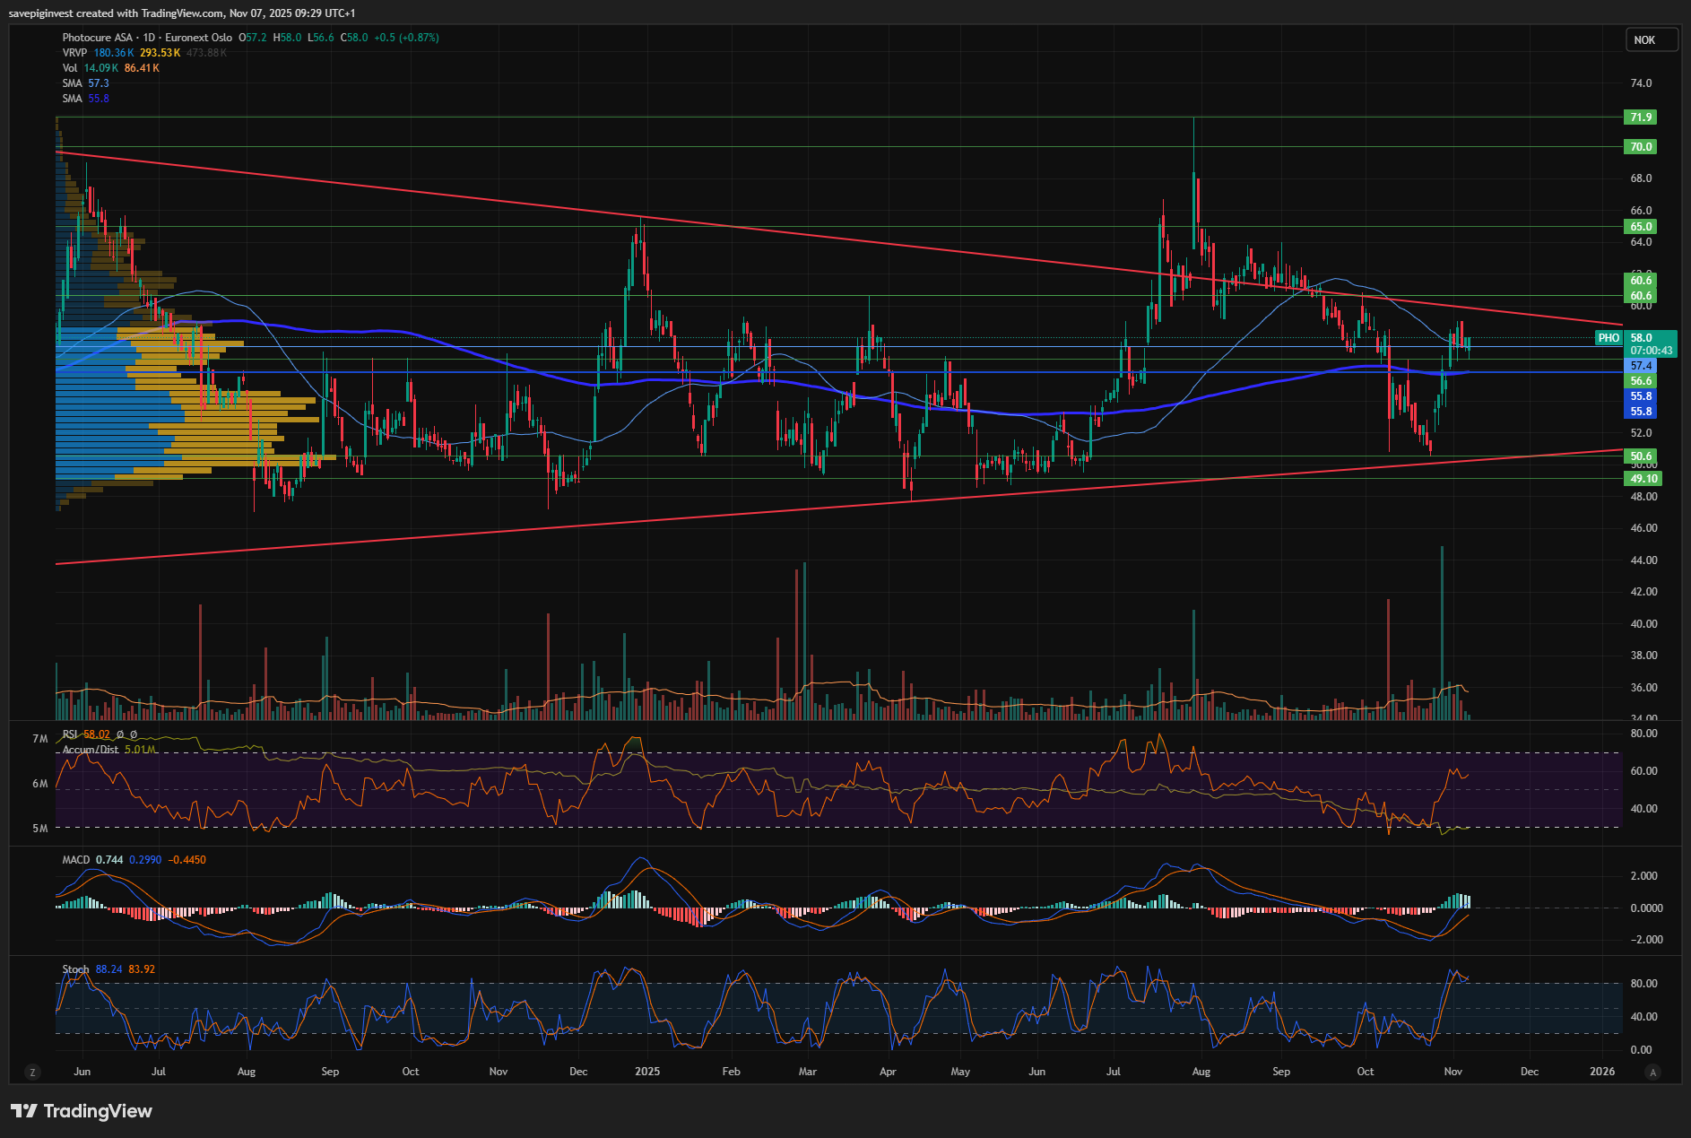Viewport: 1691px width, 1138px height.
Task: Click the TradingView logo
Action: point(82,1111)
